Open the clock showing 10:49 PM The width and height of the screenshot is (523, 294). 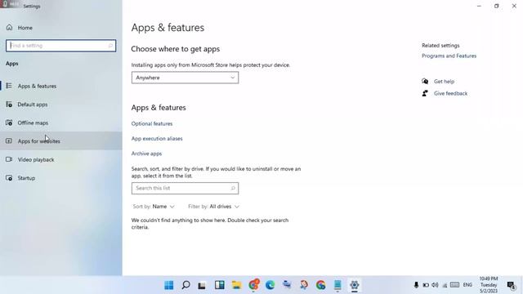click(489, 285)
